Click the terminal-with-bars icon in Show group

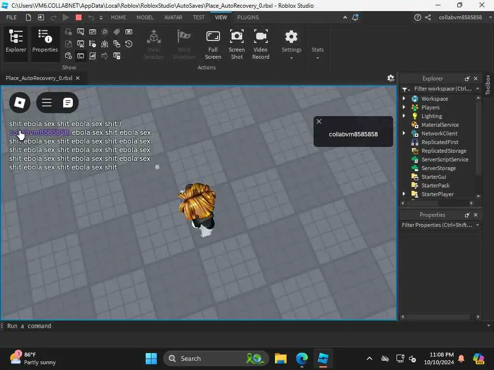click(81, 44)
